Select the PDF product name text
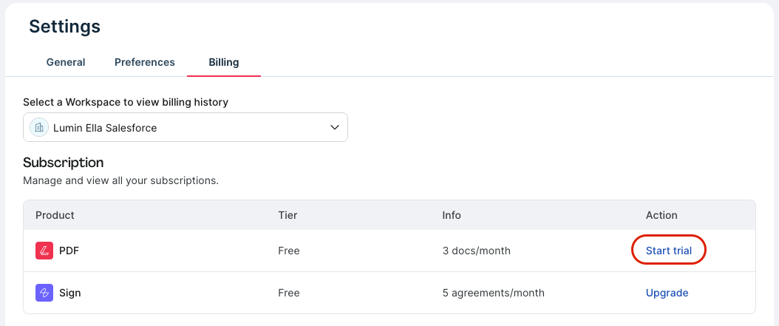This screenshot has width=779, height=326. pyautogui.click(x=69, y=251)
